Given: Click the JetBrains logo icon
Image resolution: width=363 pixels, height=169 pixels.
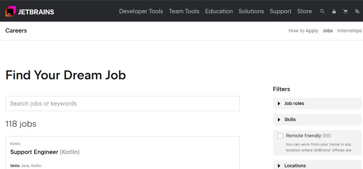Looking at the screenshot, I should [x=11, y=11].
